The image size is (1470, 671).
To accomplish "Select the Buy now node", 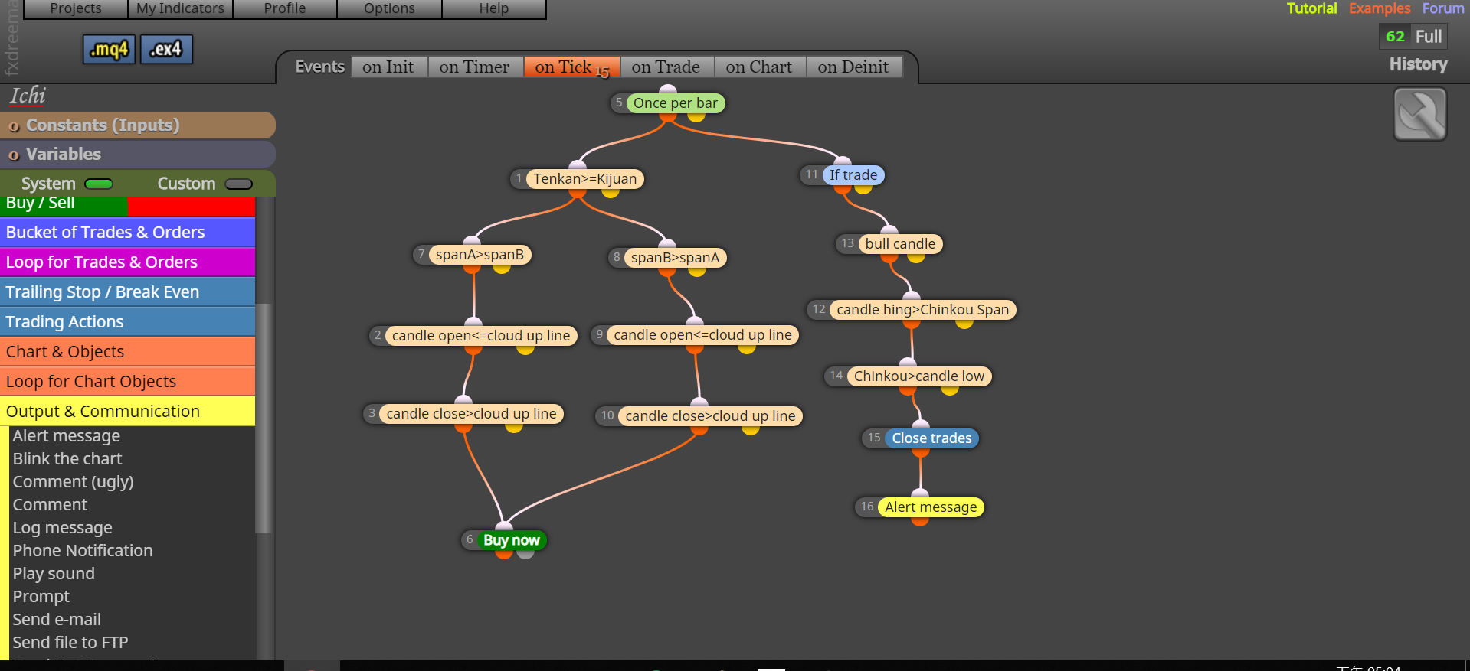I will [511, 540].
